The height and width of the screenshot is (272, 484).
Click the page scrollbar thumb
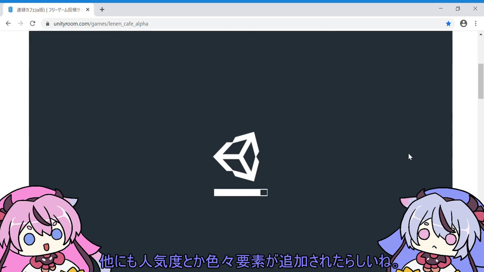(x=480, y=81)
